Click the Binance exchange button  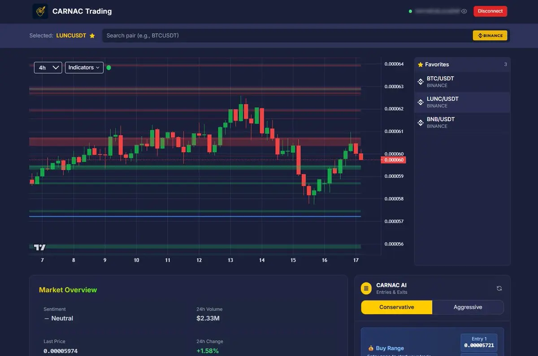point(490,35)
